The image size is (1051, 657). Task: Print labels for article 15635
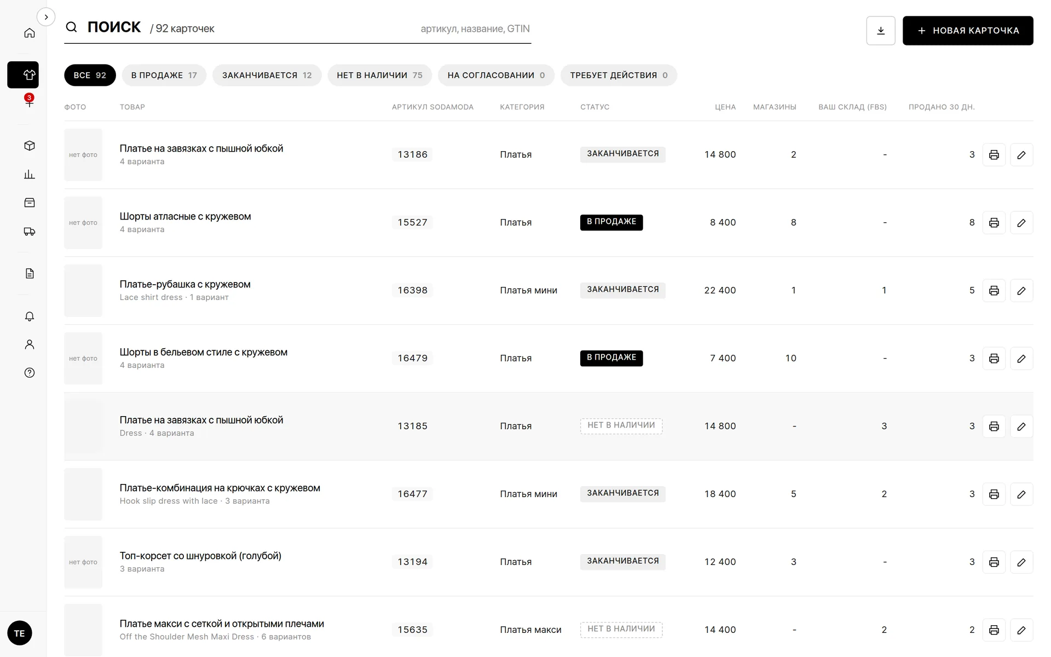(994, 630)
